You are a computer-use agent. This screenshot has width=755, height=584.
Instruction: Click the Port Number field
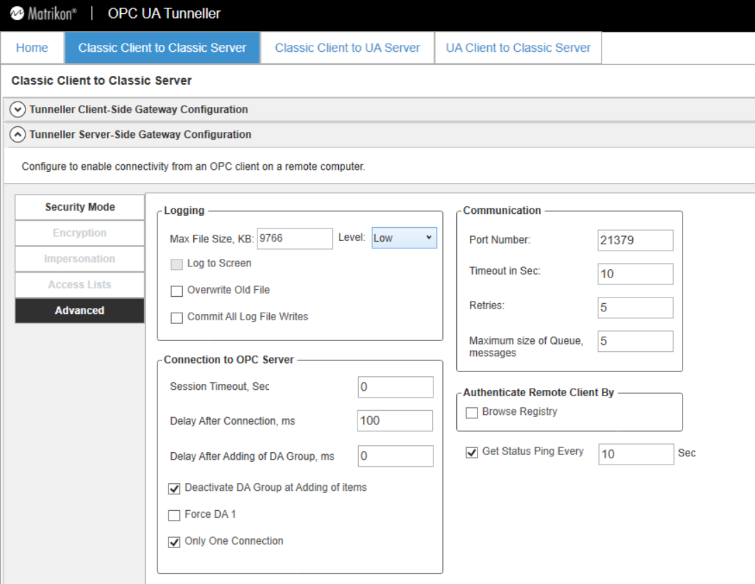pos(635,240)
